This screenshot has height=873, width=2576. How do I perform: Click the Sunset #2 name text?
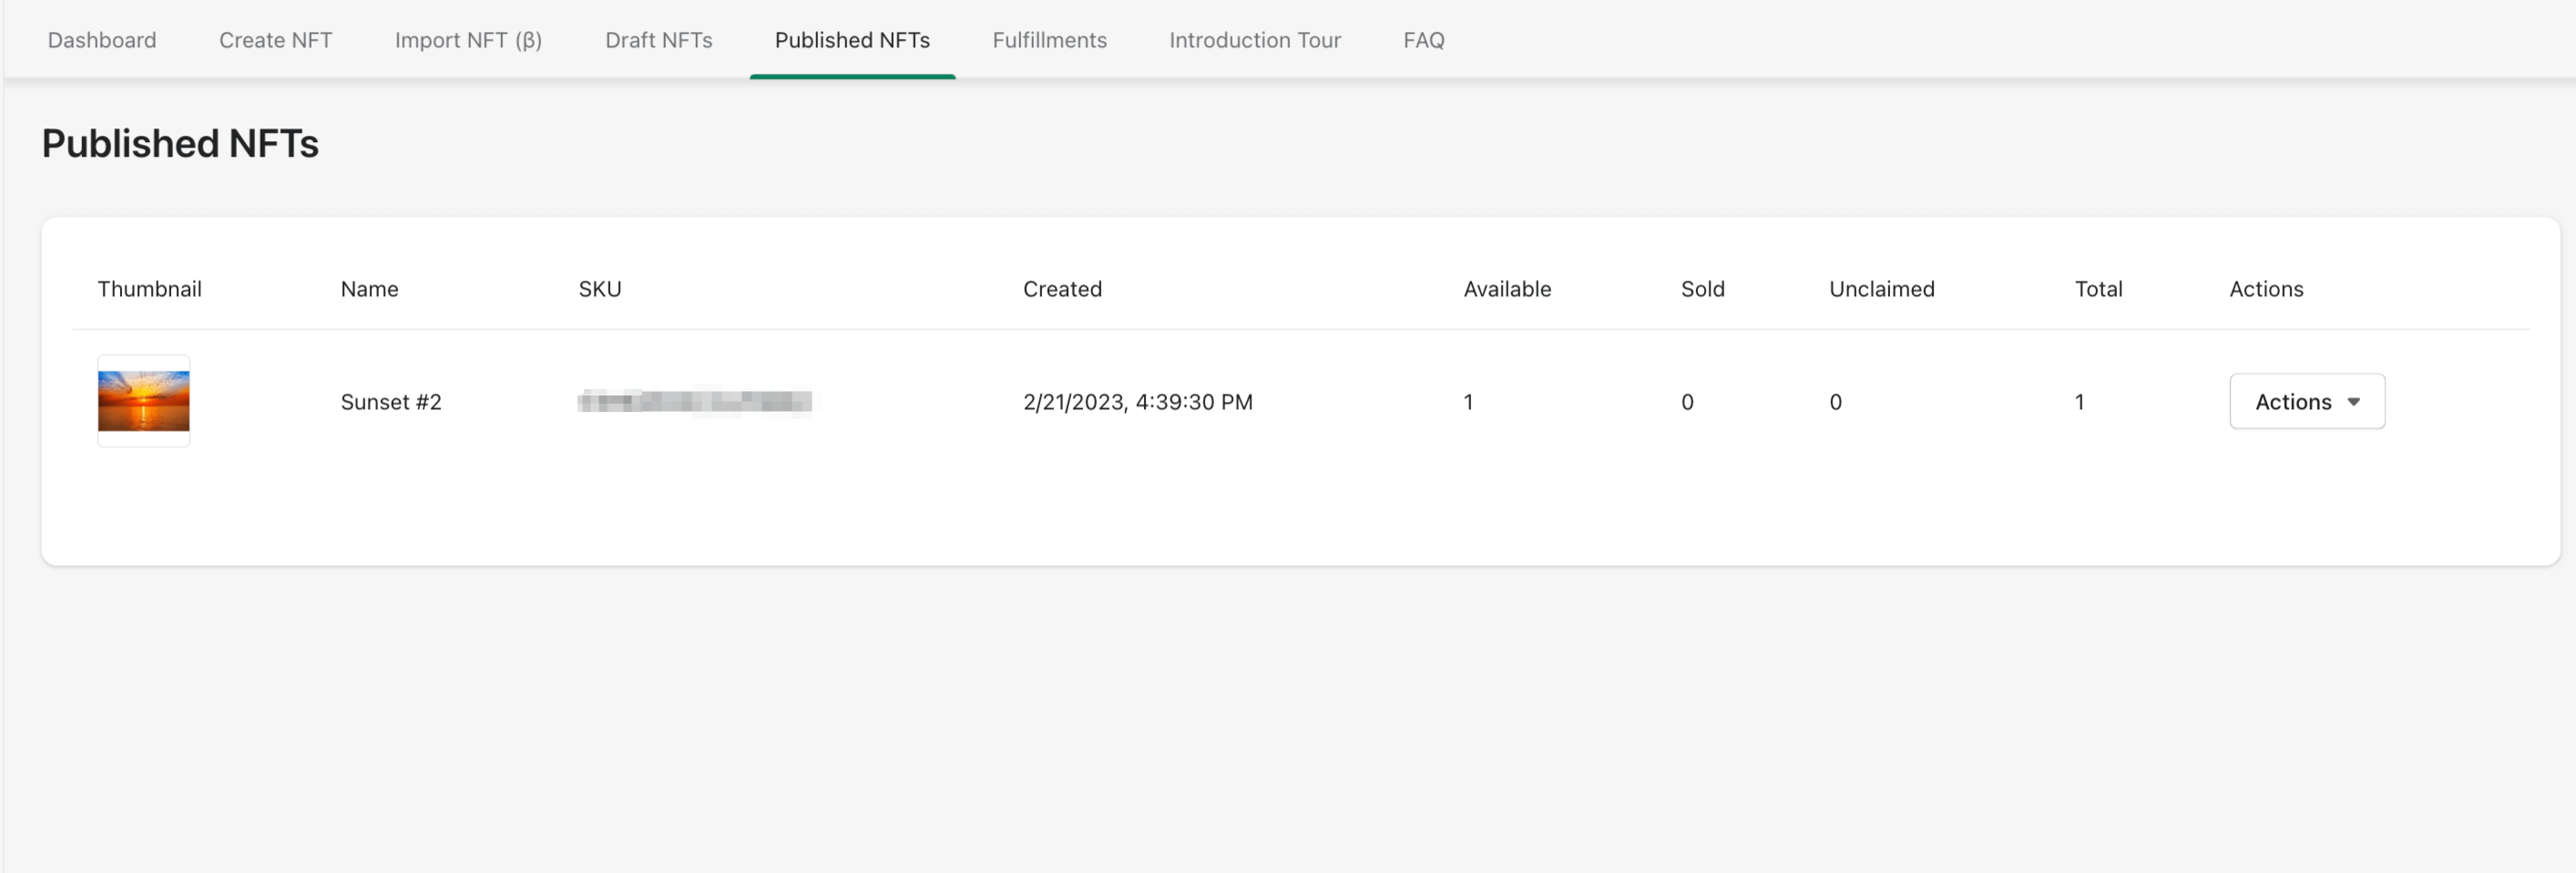pos(390,402)
